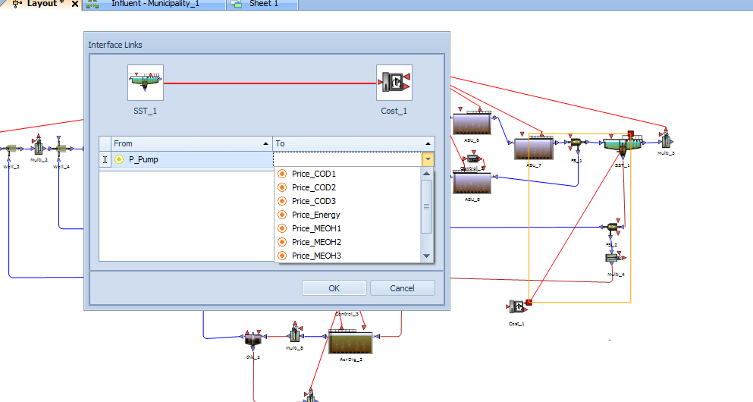This screenshot has height=402, width=753.
Task: Click the Cost_1 block on the layout canvas
Action: click(x=518, y=306)
